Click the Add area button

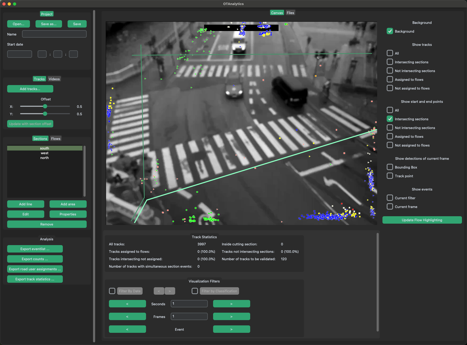point(68,204)
